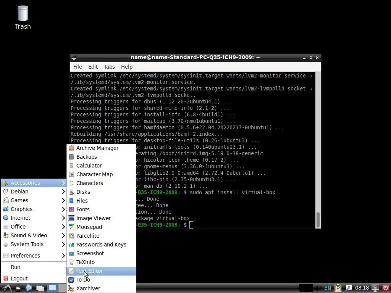Choose Logout from the start menu
Screen dimensions: 391x293
34,279
